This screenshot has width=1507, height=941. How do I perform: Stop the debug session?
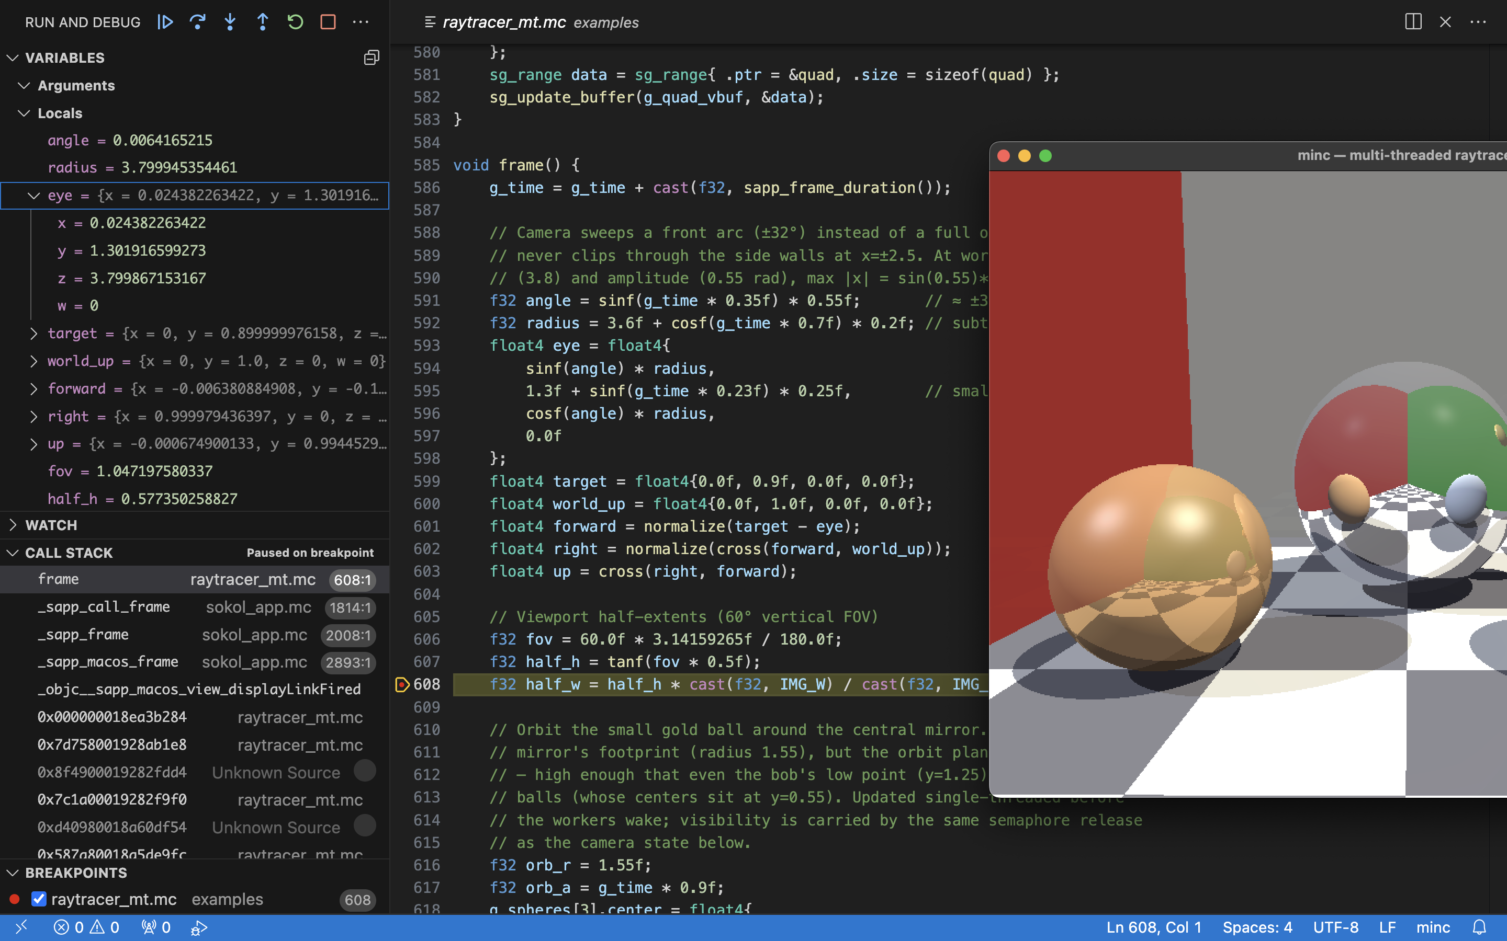click(x=328, y=22)
